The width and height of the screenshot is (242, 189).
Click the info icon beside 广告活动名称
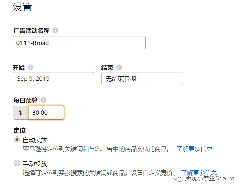click(55, 31)
